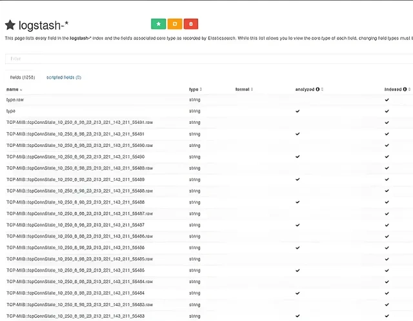Click the indexed column header label
This screenshot has height=321, width=413.
coord(393,90)
